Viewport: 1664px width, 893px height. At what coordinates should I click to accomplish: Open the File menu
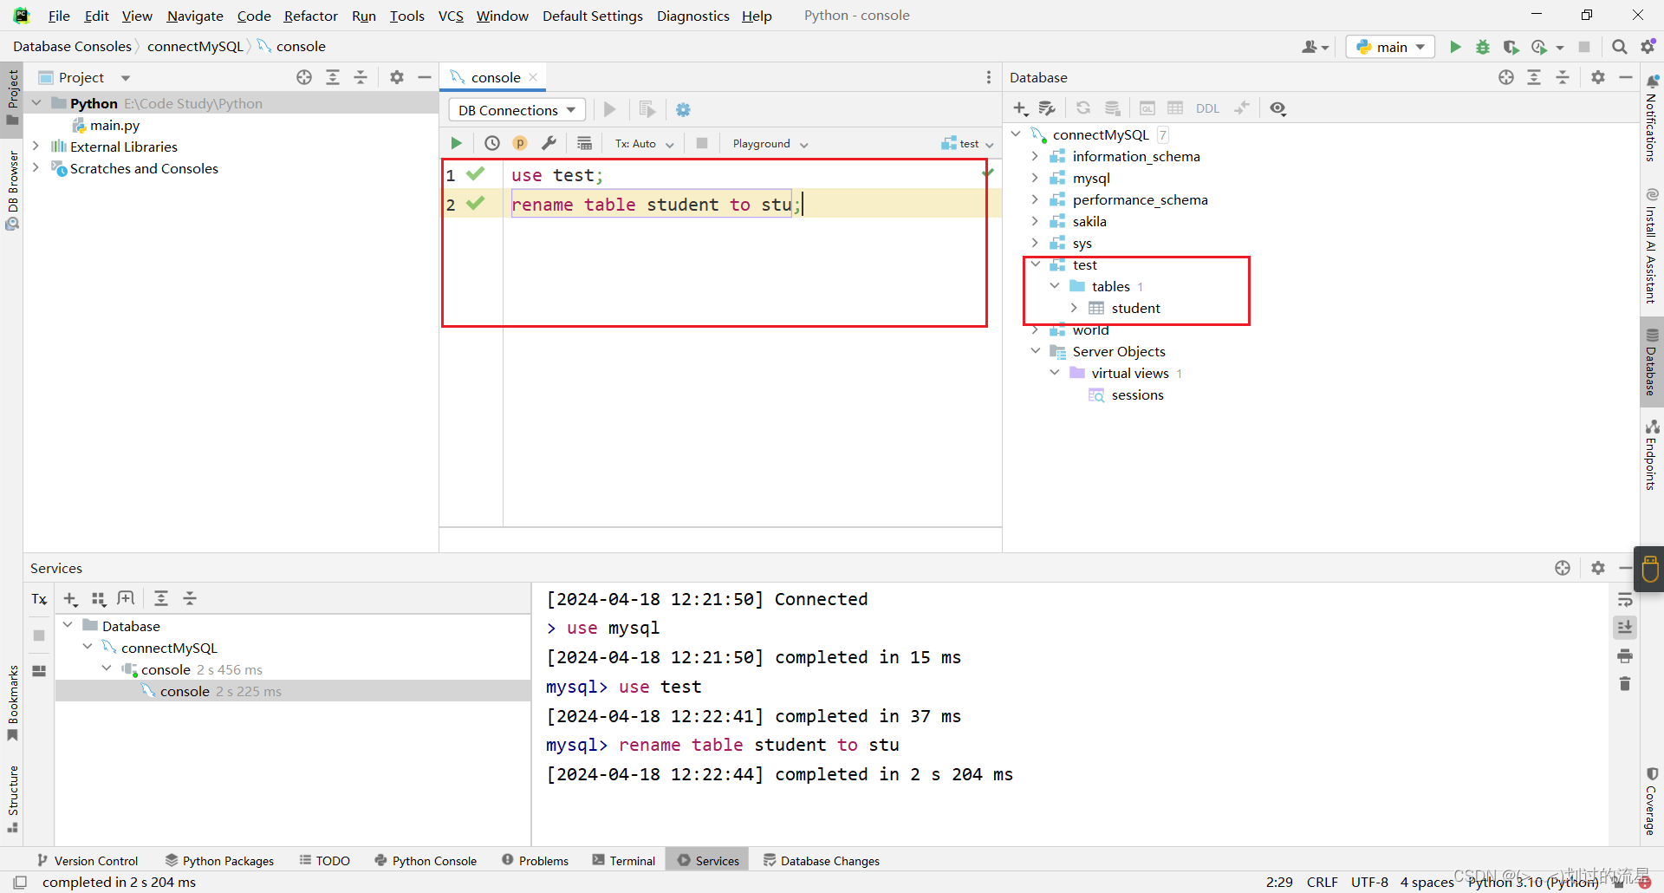(x=59, y=16)
